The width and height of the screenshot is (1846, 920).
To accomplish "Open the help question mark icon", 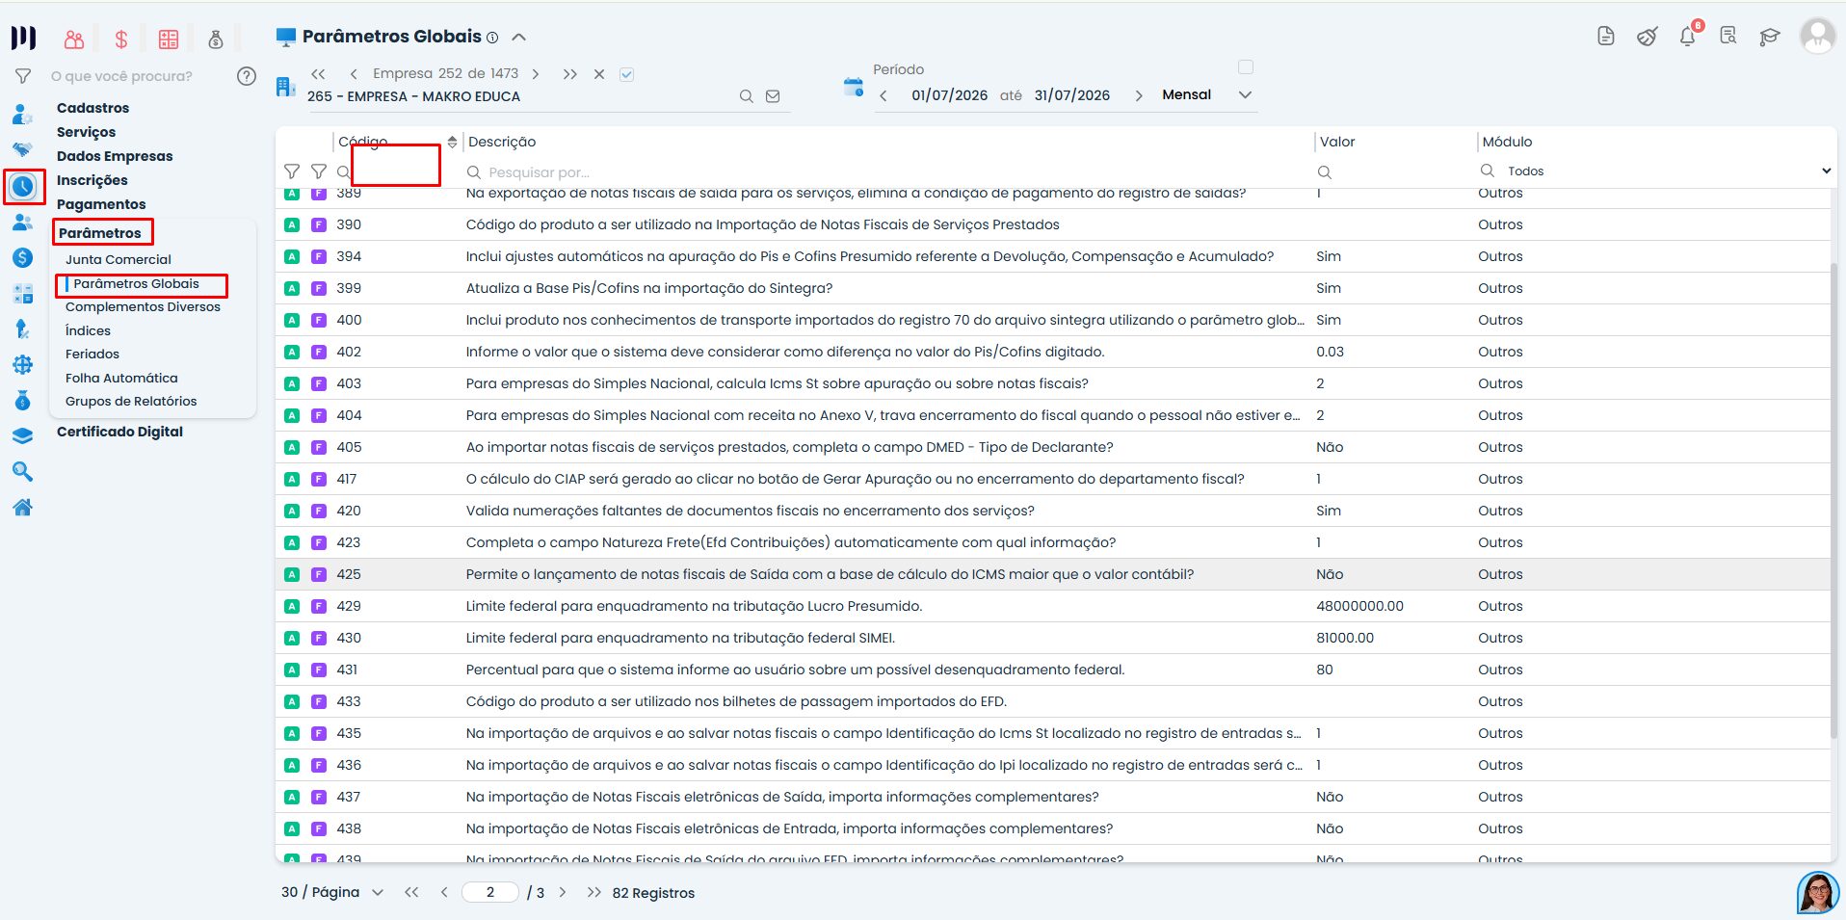I will tap(247, 76).
